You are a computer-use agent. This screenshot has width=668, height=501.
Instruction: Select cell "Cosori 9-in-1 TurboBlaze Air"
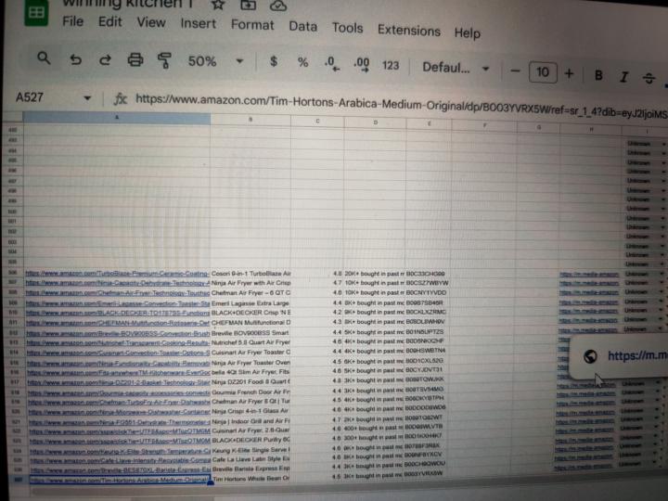[x=250, y=274]
